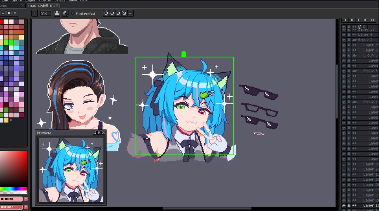Image resolution: width=379 pixels, height=211 pixels.
Task: Play animation in the Preview window
Action: (x=99, y=133)
